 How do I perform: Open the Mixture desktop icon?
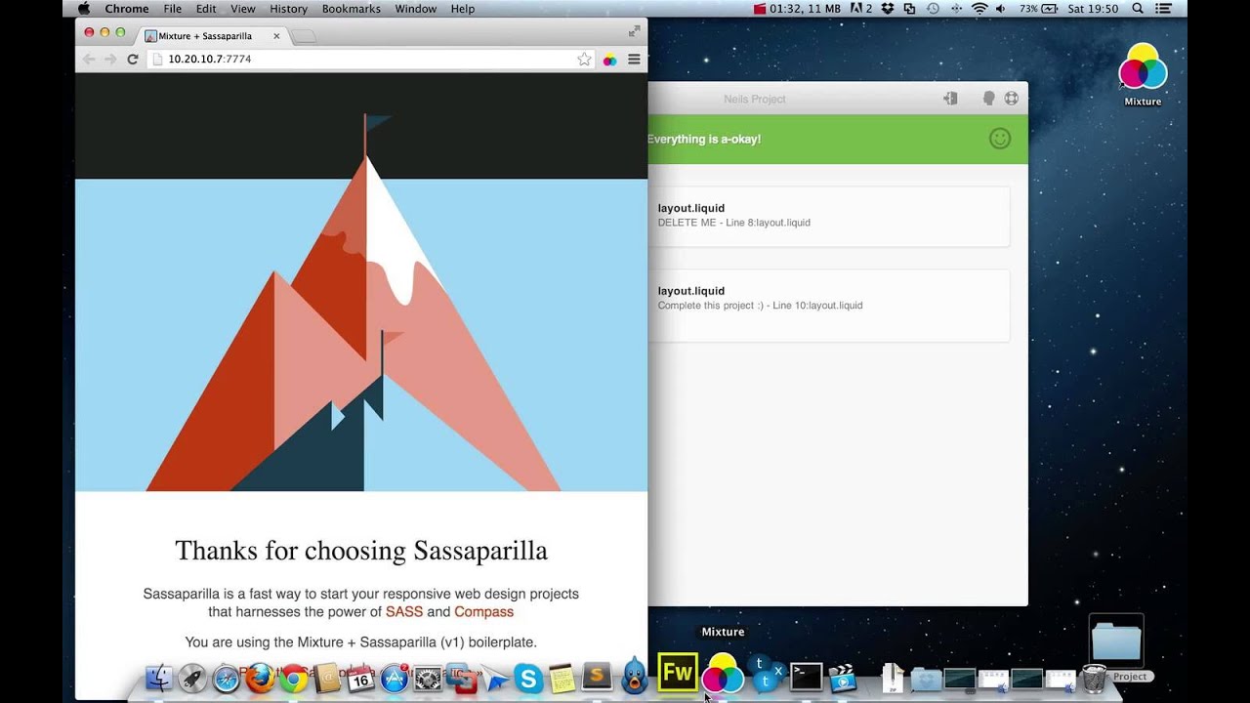click(1143, 74)
